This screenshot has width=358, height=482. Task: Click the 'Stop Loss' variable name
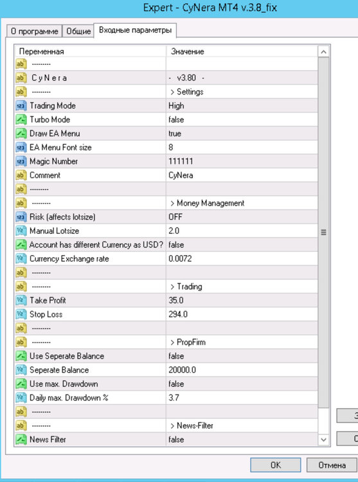tap(46, 314)
